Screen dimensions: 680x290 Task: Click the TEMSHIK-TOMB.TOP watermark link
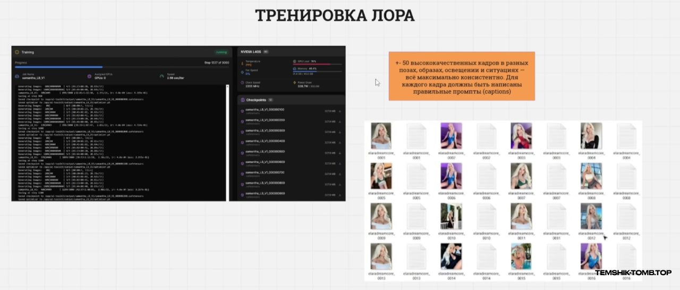click(633, 273)
